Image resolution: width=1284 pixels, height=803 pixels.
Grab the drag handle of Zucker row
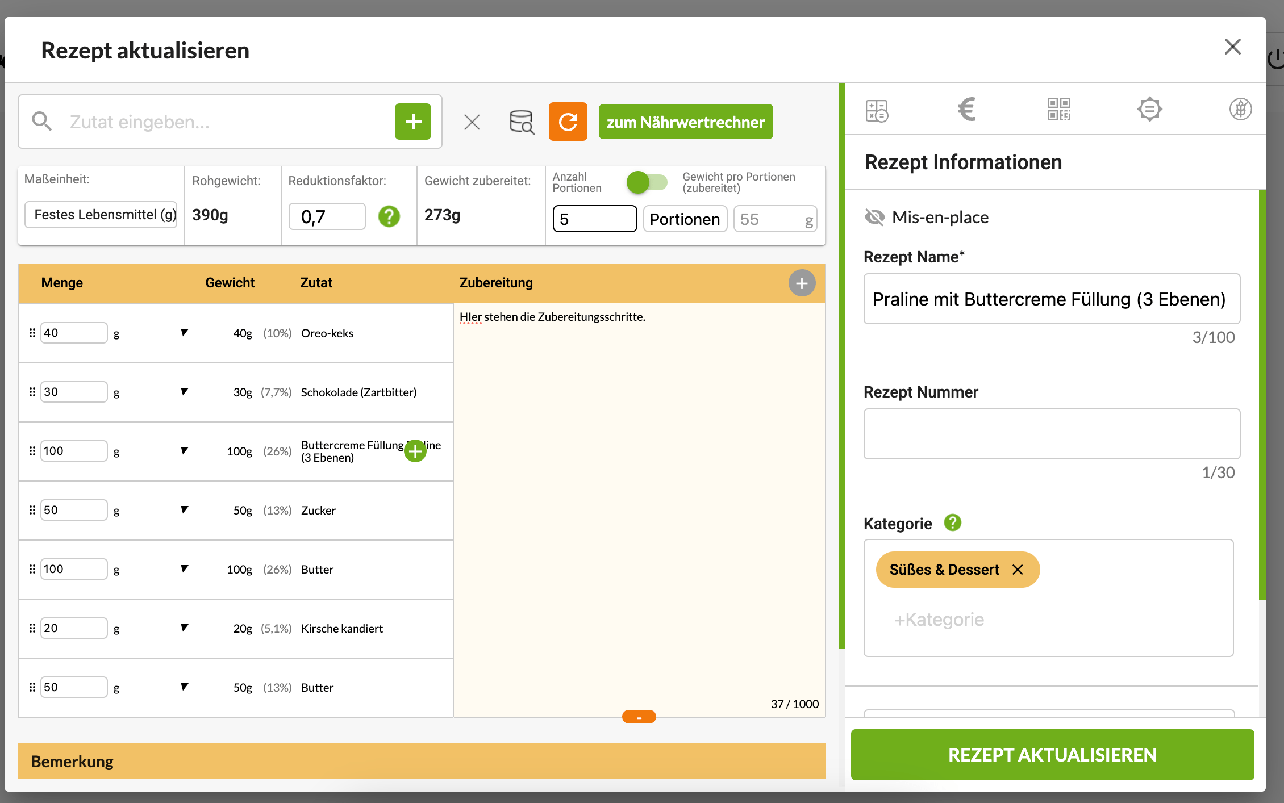(x=32, y=510)
